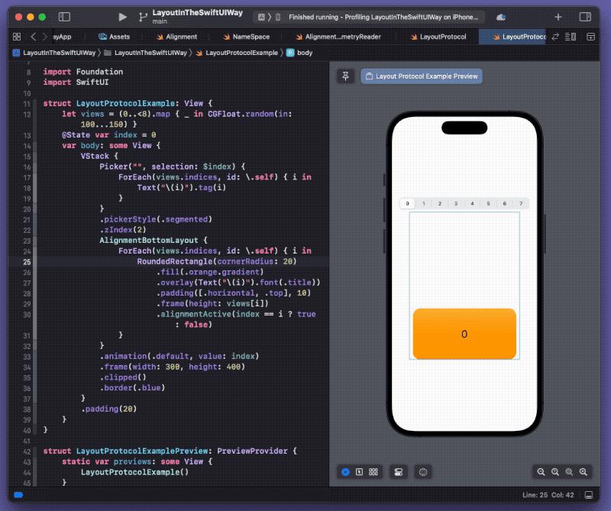Click the import SwiftUI line
The height and width of the screenshot is (511, 611).
76,82
